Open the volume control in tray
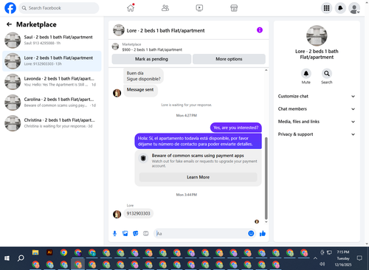 click(322, 264)
